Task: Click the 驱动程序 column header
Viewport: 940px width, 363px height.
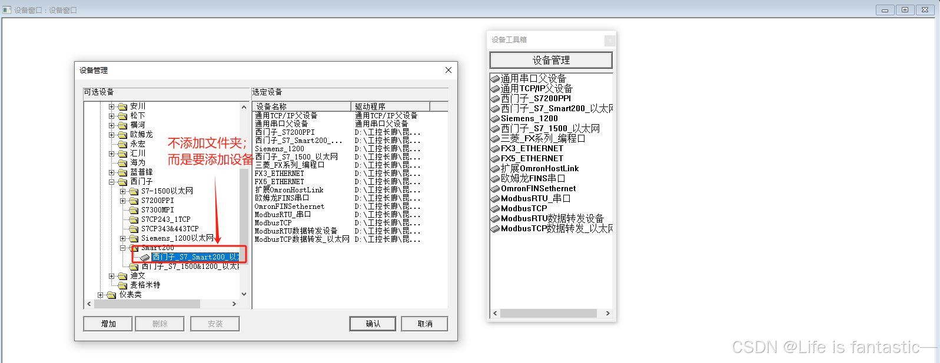Action: 391,106
